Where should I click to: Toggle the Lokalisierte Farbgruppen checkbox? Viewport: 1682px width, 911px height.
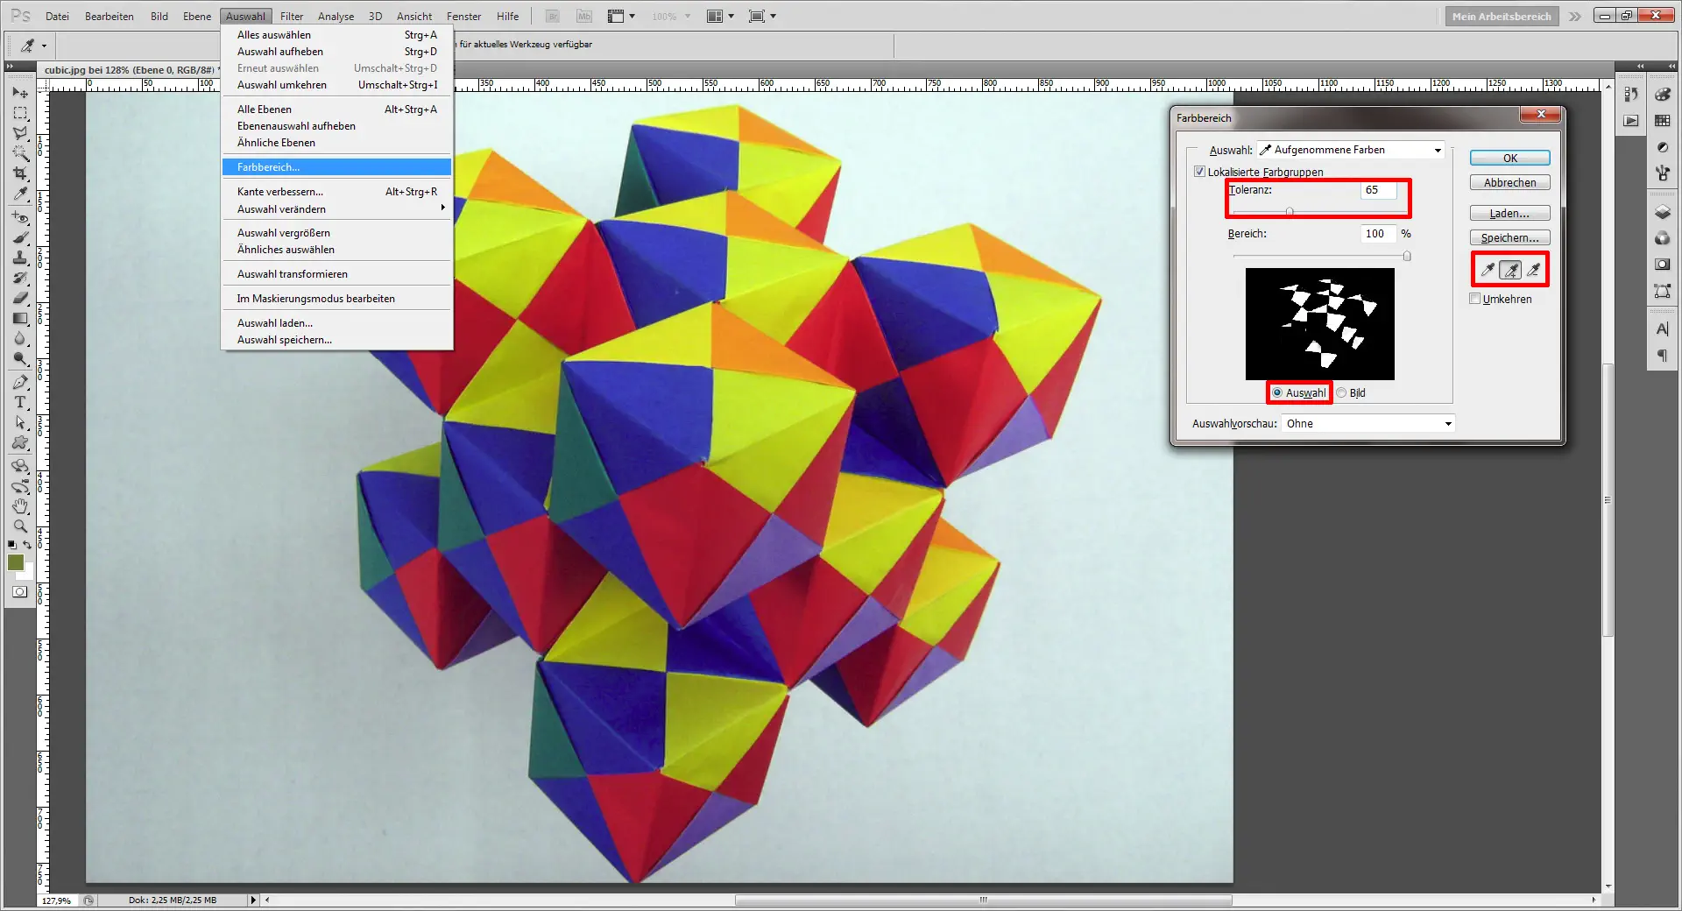coord(1200,173)
